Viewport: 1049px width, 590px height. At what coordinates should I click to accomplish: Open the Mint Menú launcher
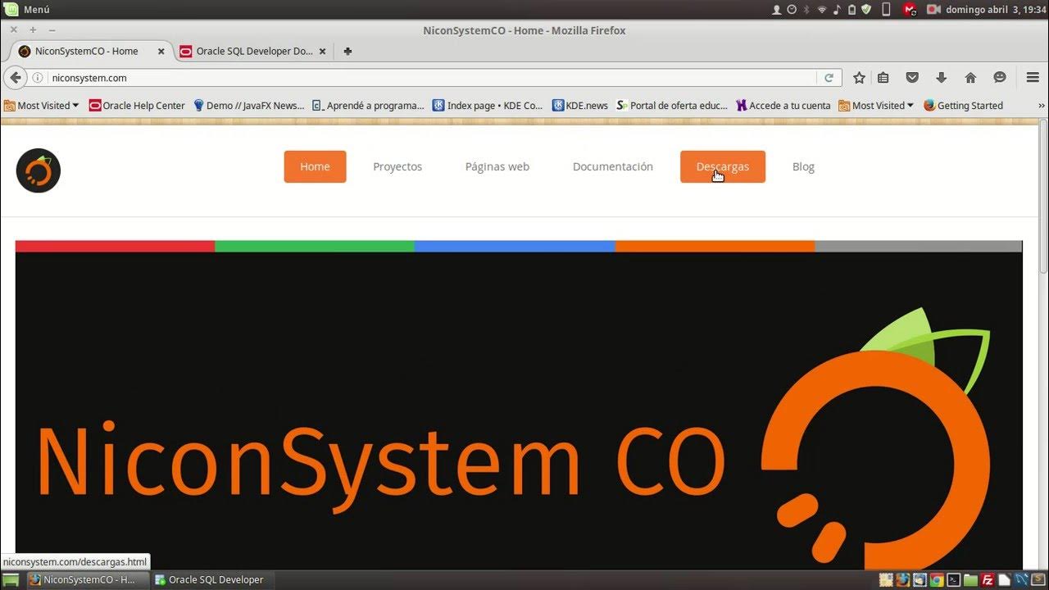click(27, 9)
